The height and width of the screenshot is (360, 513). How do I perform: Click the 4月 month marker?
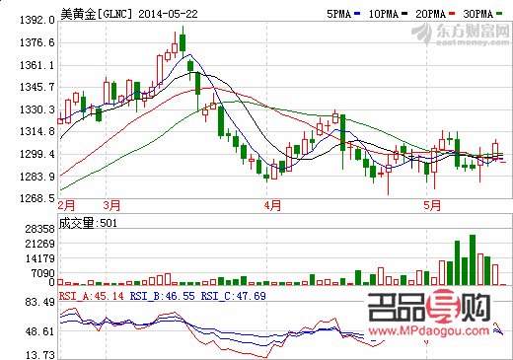point(272,206)
